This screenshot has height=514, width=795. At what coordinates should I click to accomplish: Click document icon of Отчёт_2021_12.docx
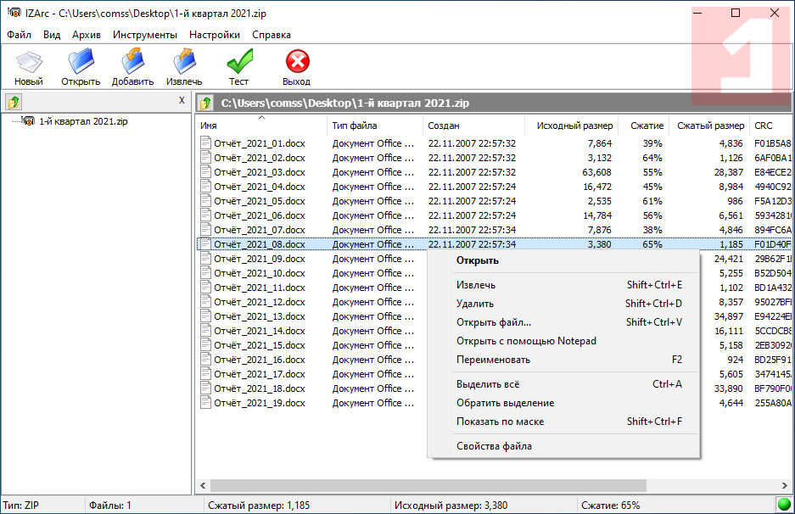(205, 302)
